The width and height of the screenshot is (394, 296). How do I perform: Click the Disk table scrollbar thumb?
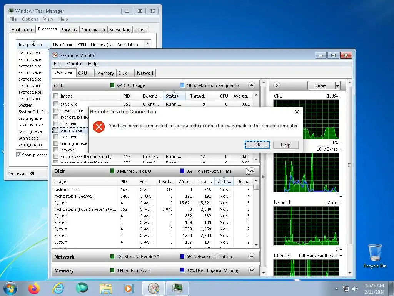[256, 187]
